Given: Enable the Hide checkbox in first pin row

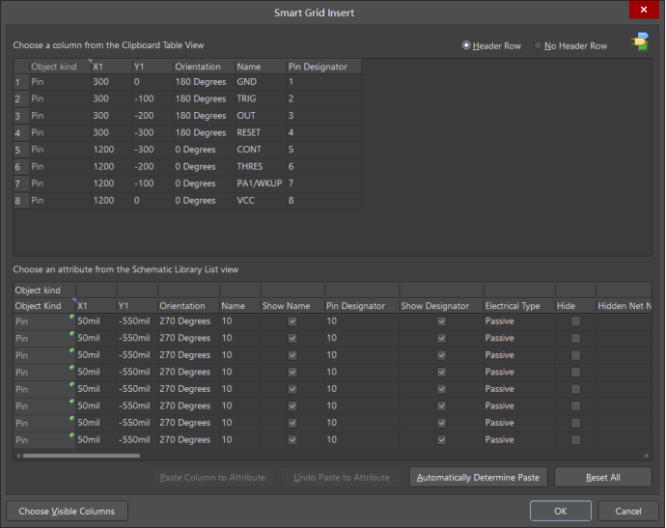Looking at the screenshot, I should tap(575, 321).
